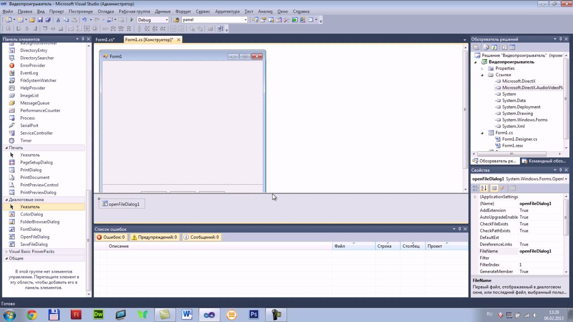The image size is (573, 322).
Task: Click the Save All toolbar icon
Action: point(47,20)
